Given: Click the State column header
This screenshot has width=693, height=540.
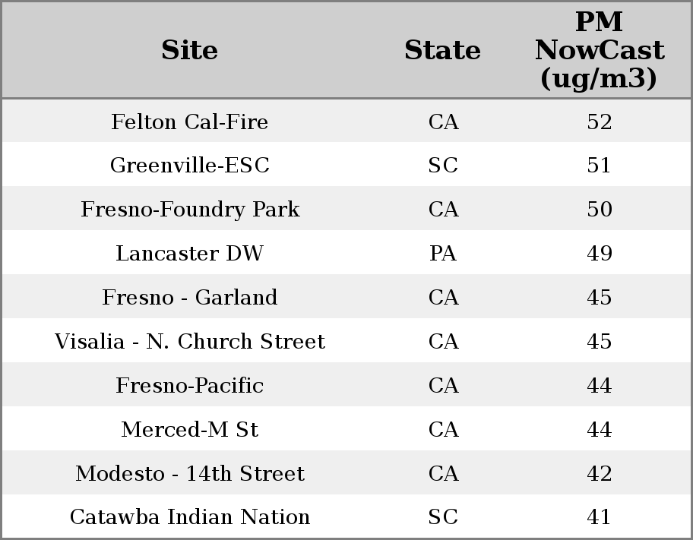Looking at the screenshot, I should [x=442, y=50].
